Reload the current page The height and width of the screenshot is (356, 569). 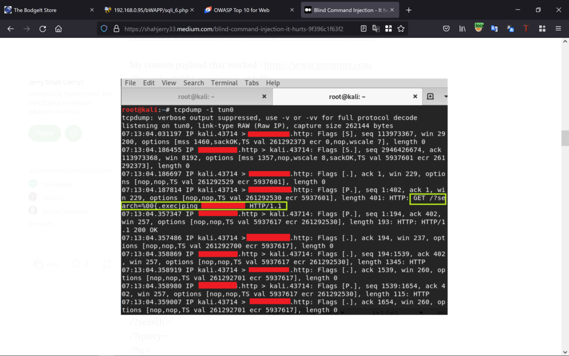click(x=43, y=28)
